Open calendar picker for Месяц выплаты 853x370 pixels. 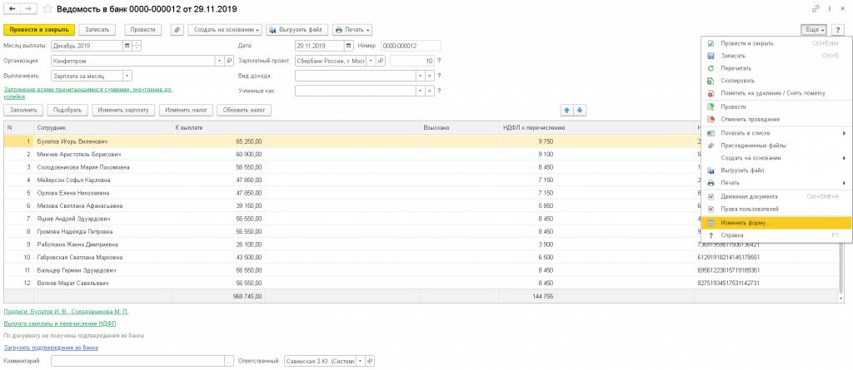tap(127, 46)
